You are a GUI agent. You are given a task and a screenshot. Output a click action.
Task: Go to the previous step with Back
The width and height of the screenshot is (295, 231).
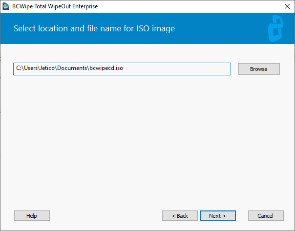[x=180, y=215]
